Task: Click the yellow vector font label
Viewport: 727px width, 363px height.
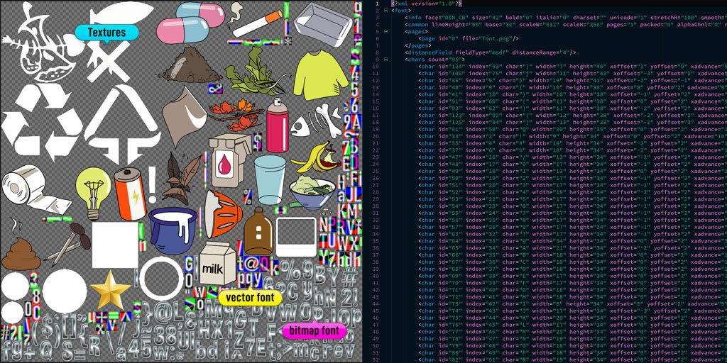Action: click(x=250, y=297)
